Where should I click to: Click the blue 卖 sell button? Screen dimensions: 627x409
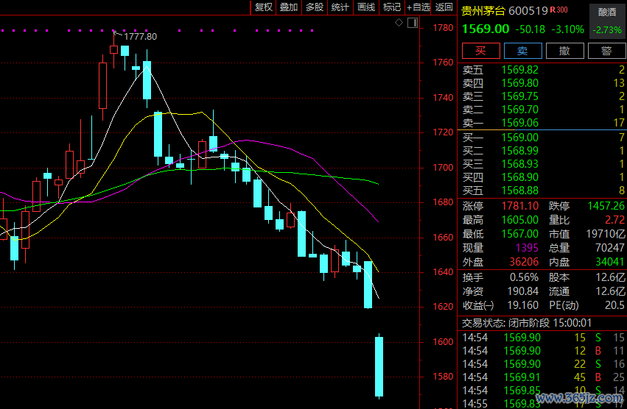pyautogui.click(x=522, y=51)
